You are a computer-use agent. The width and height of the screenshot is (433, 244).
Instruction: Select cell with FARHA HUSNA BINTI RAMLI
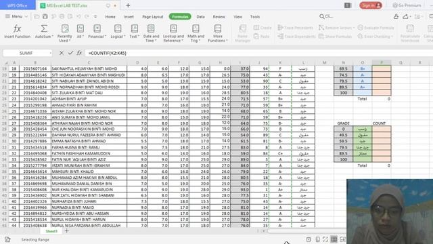[x=89, y=147]
